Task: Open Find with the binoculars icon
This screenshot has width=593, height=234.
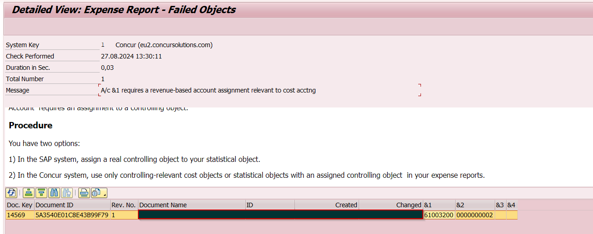Action: [x=54, y=193]
